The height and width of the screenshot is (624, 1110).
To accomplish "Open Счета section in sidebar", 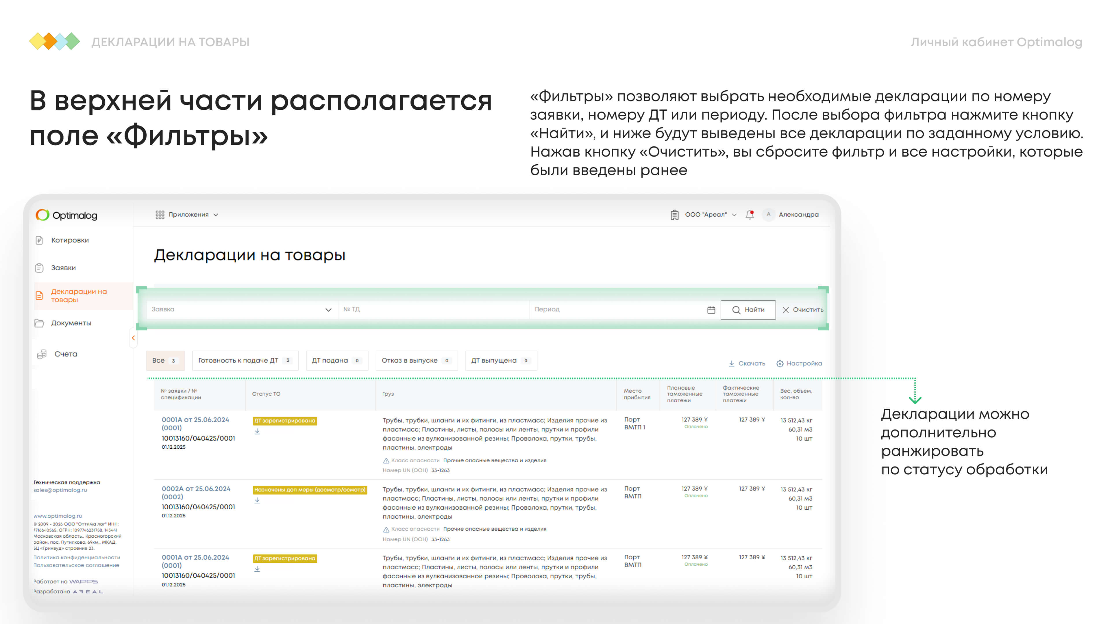I will [x=66, y=354].
